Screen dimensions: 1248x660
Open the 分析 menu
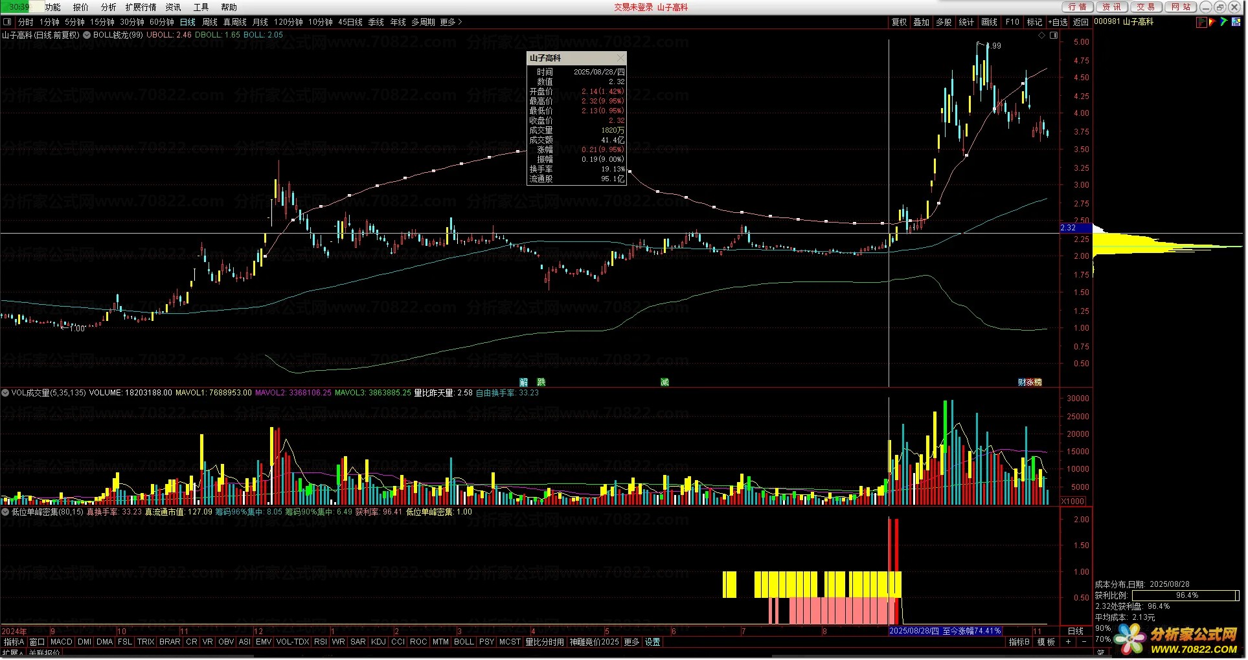click(108, 7)
